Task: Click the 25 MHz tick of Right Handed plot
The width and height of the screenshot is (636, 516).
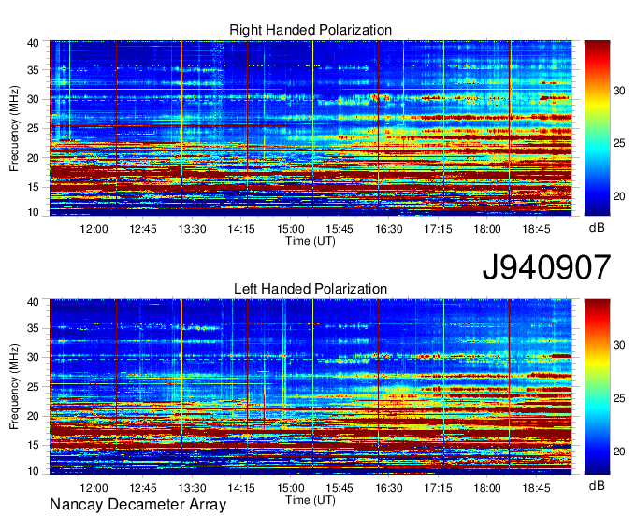Action: coord(33,128)
